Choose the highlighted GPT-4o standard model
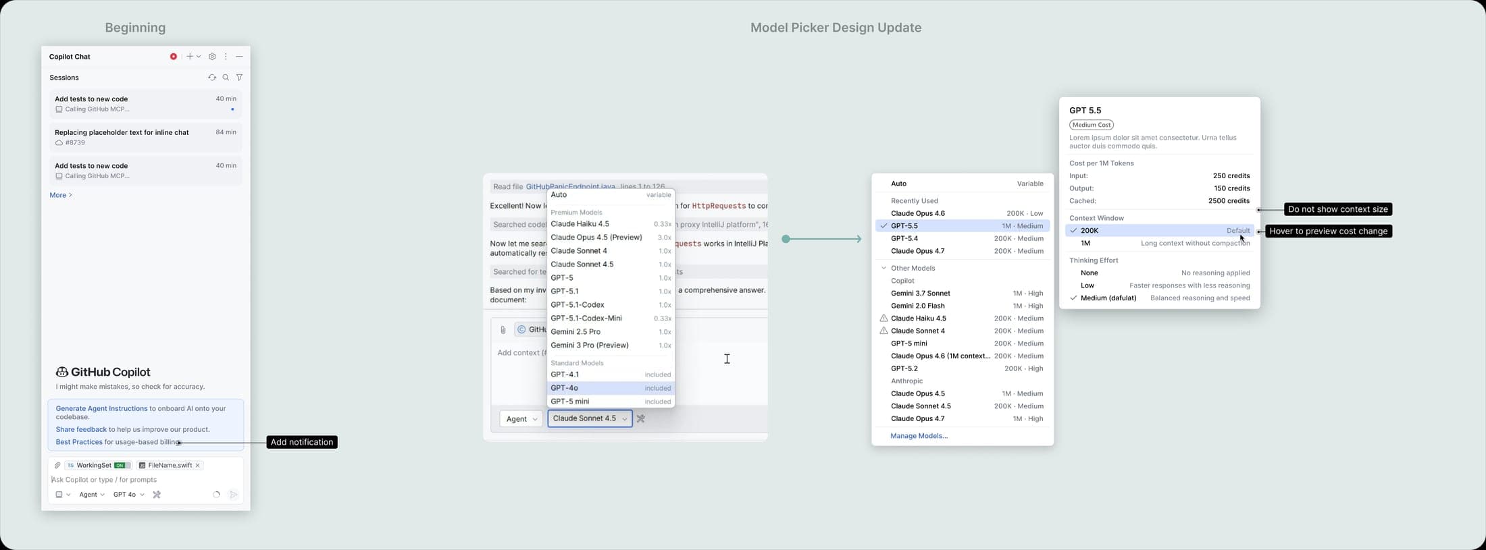The image size is (1486, 550). pyautogui.click(x=611, y=388)
